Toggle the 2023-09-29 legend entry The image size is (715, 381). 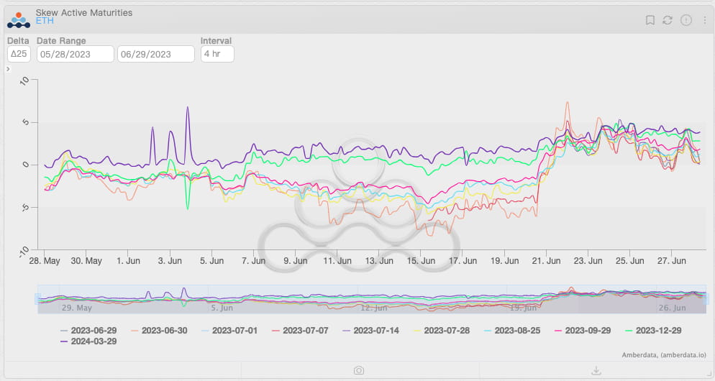tap(583, 331)
